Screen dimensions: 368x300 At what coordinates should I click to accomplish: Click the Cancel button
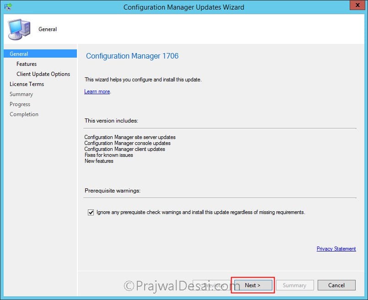click(336, 285)
